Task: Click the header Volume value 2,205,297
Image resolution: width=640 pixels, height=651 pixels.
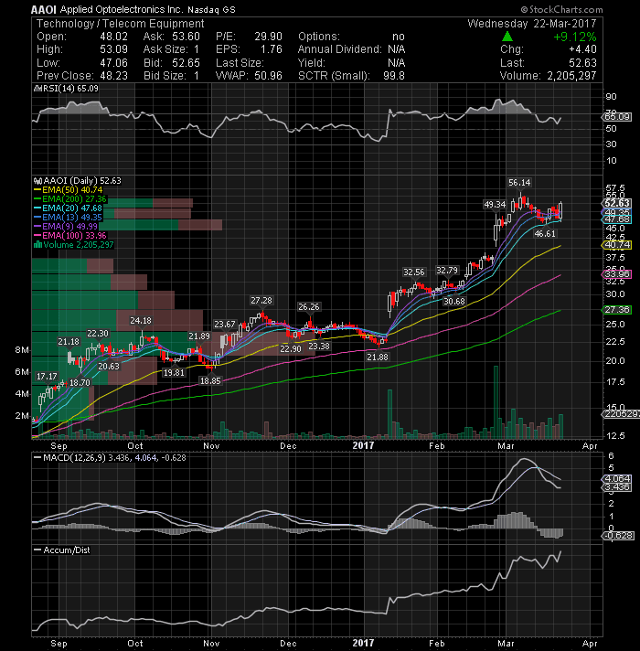Action: pos(571,76)
